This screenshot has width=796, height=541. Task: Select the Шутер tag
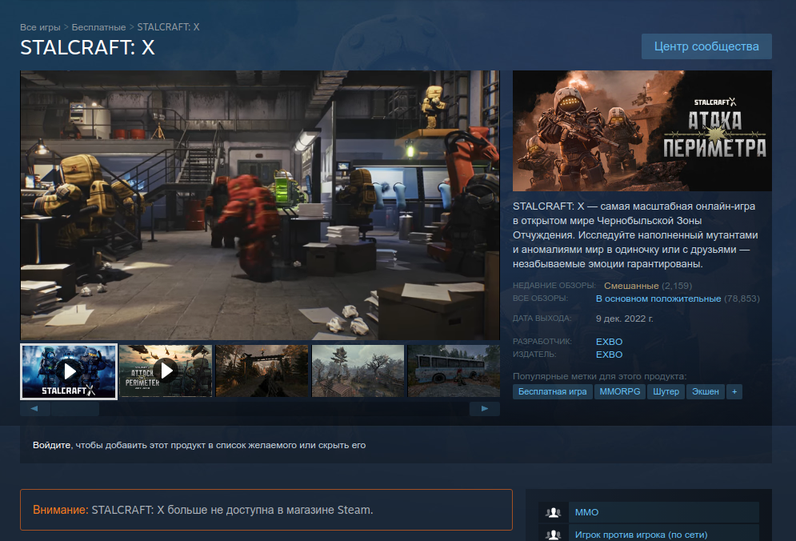pos(666,391)
